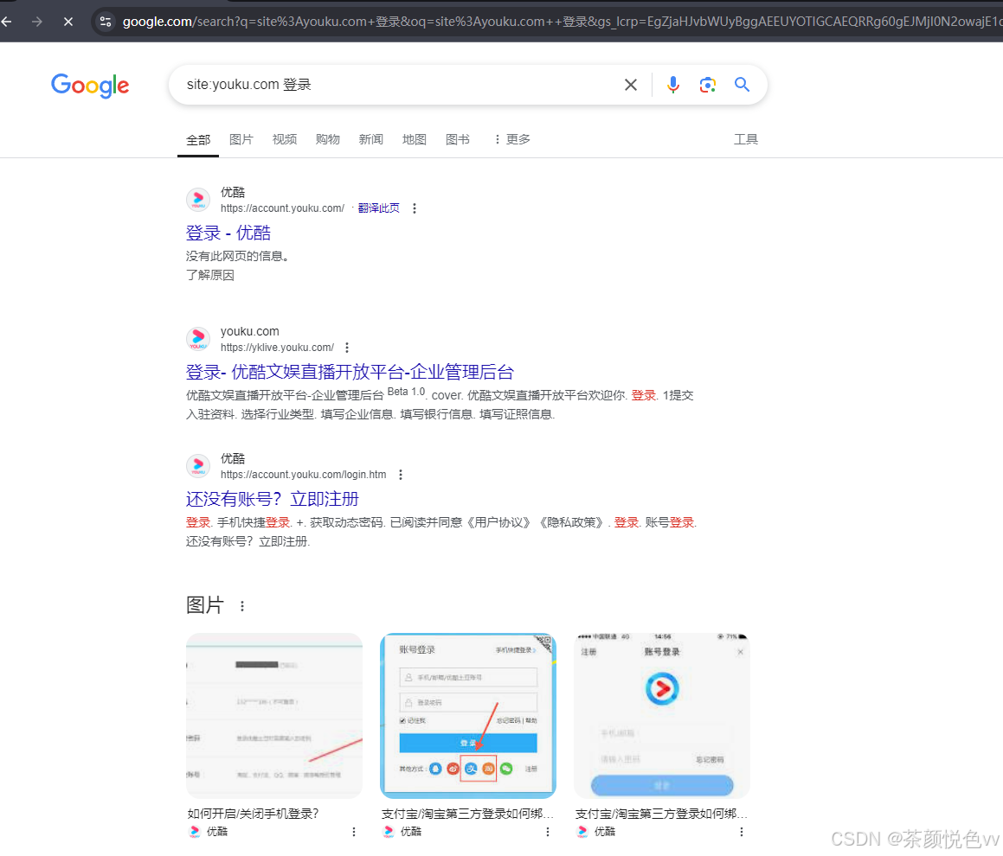Click the 图片 section heading
This screenshot has height=856, width=1003.
click(x=205, y=605)
